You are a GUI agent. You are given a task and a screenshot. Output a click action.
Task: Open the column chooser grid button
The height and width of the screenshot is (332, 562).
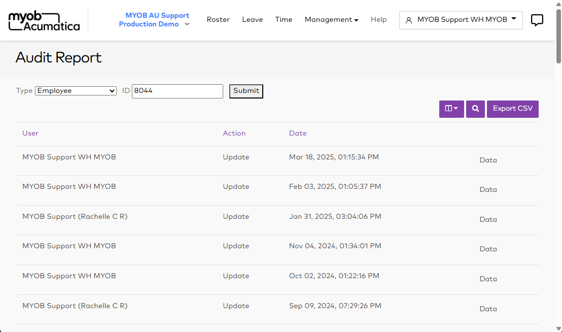tap(451, 109)
